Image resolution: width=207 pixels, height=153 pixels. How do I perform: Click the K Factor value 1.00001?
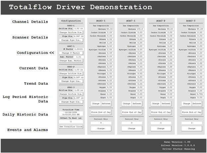click(79, 49)
